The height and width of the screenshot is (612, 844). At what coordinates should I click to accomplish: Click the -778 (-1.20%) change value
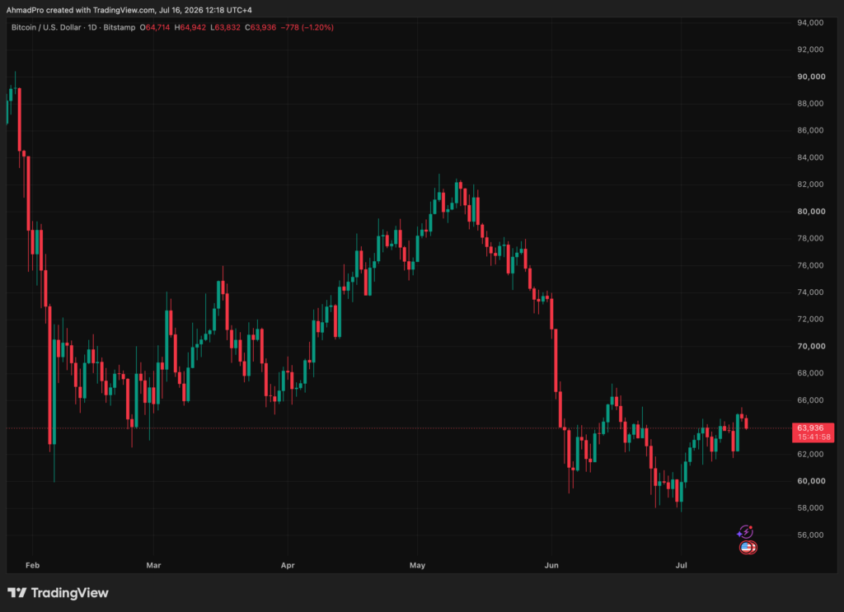(x=307, y=27)
